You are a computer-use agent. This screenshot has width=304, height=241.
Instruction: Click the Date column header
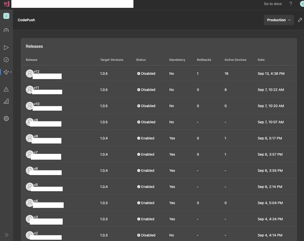[261, 60]
